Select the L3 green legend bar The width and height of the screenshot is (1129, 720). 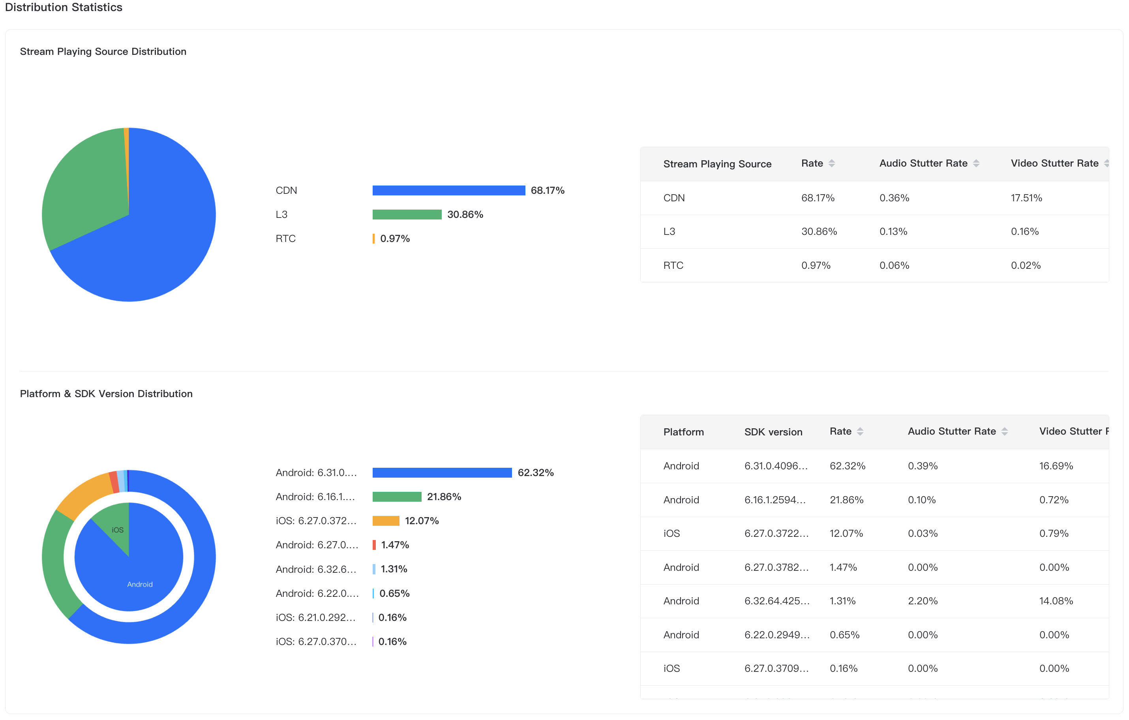click(407, 214)
